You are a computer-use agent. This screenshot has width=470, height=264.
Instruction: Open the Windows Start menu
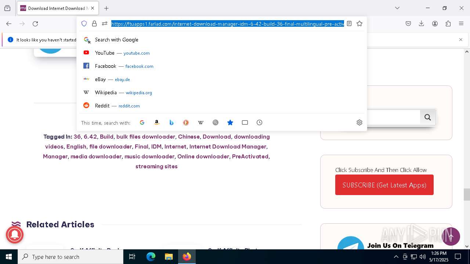[9, 257]
